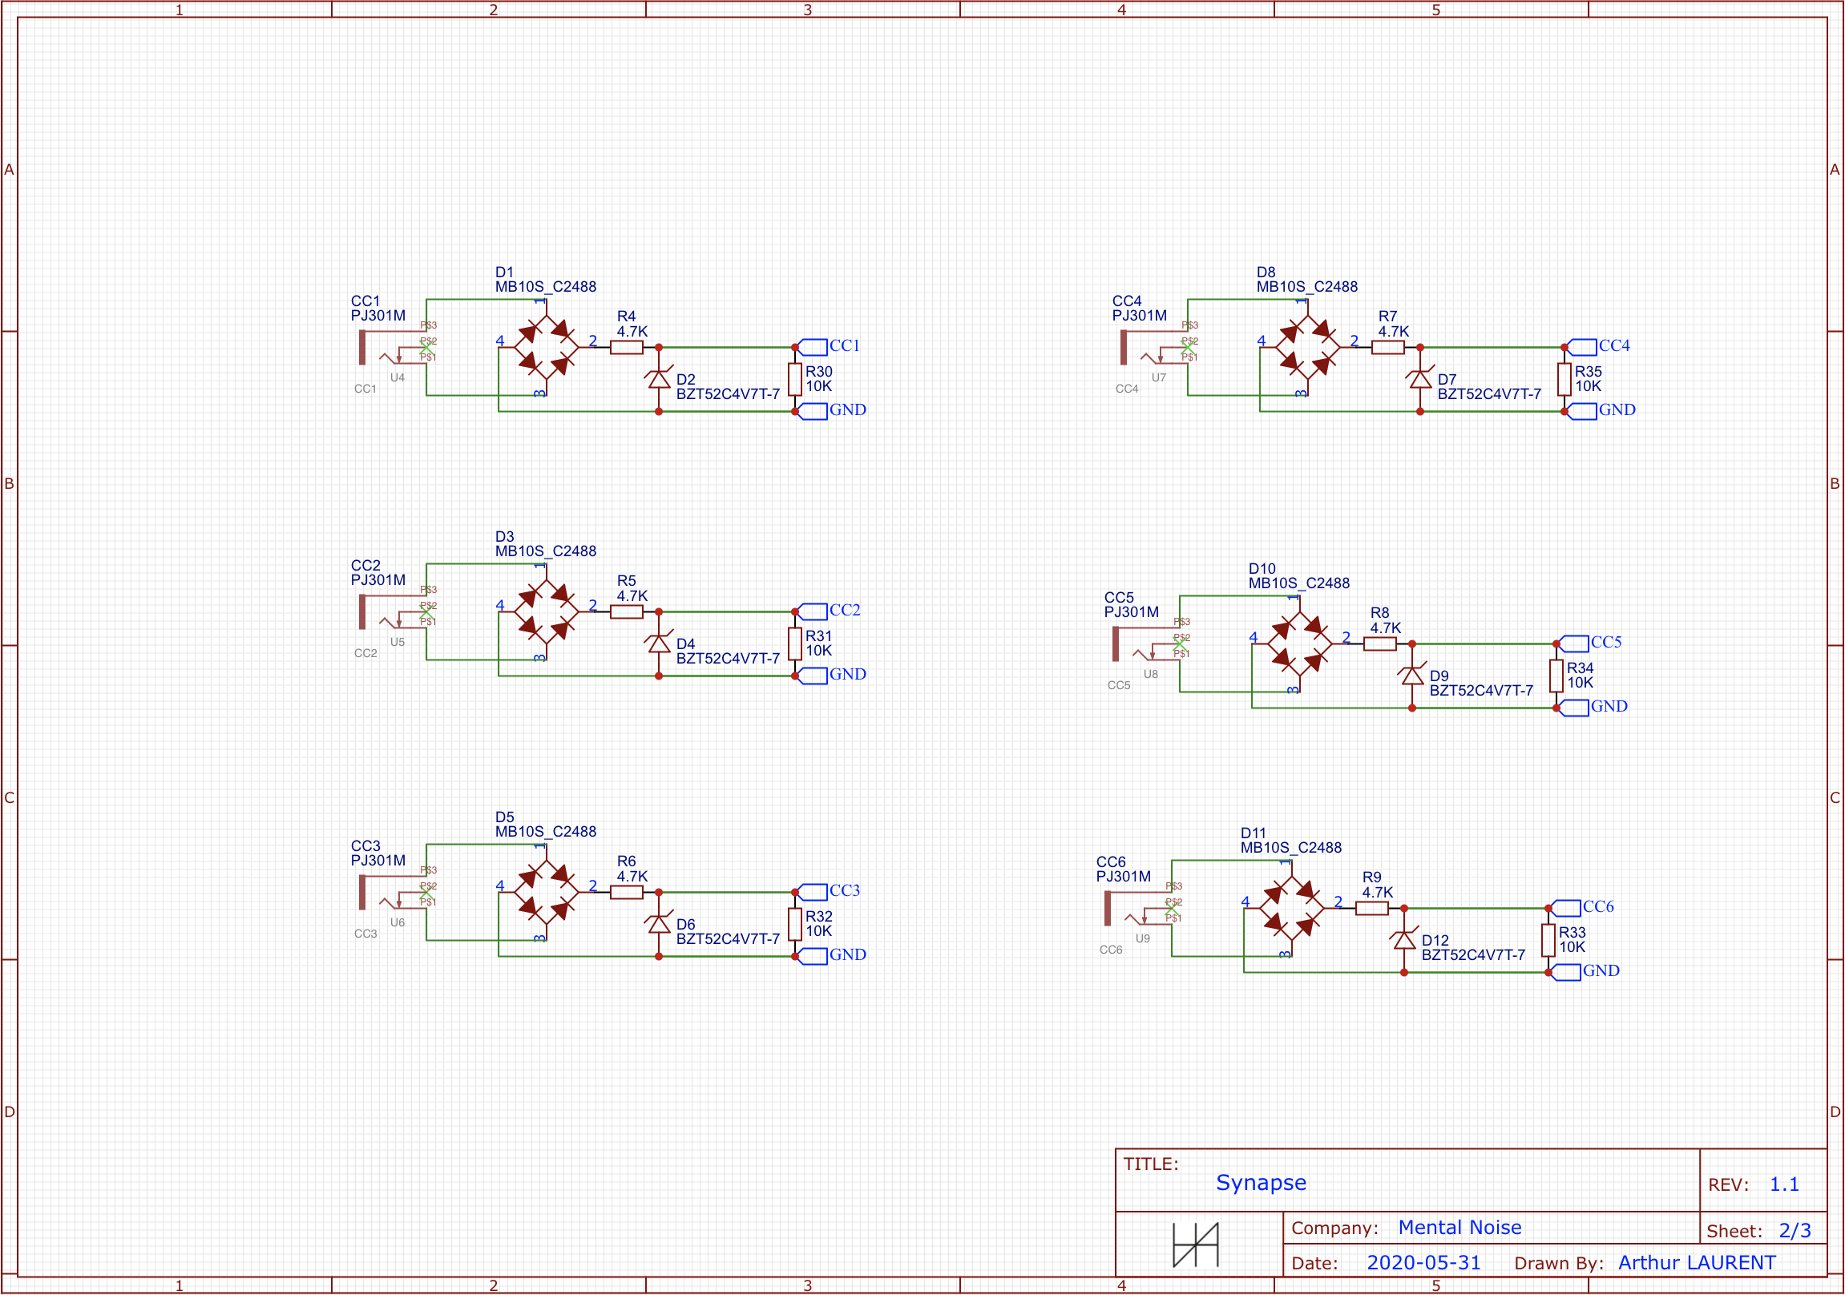Viewport: 1845px width, 1295px height.
Task: Click the GND net port below CC2
Action: [813, 676]
